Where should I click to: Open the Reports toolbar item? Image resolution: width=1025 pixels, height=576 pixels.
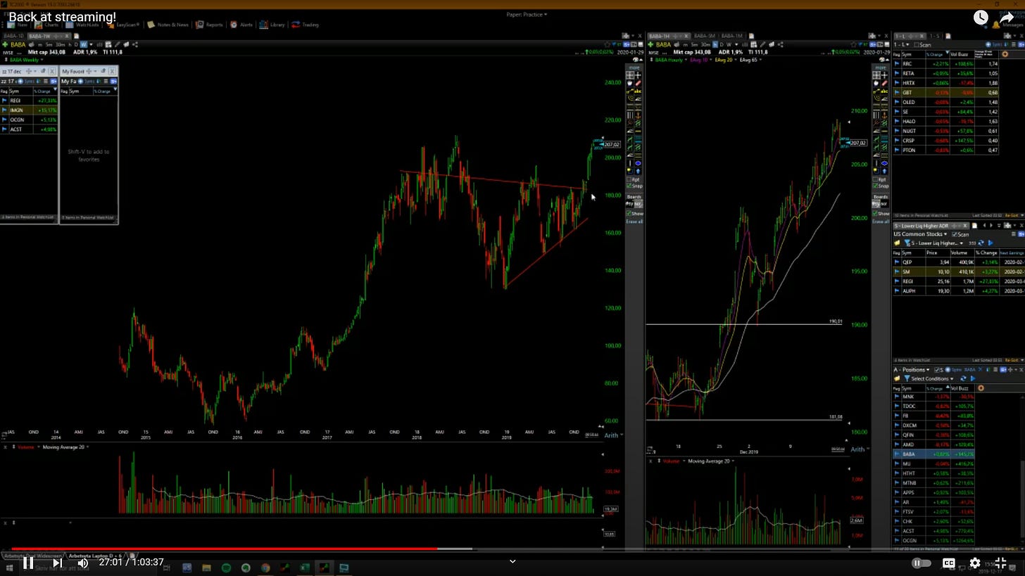[x=210, y=25]
